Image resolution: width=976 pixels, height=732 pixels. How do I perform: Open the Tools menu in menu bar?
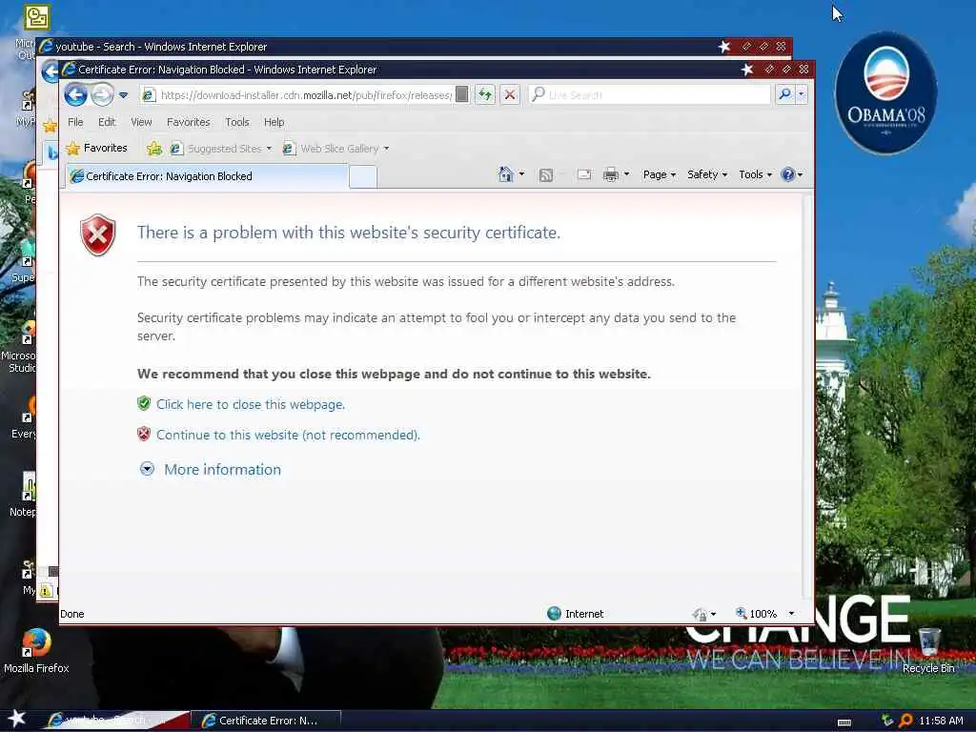coord(237,122)
